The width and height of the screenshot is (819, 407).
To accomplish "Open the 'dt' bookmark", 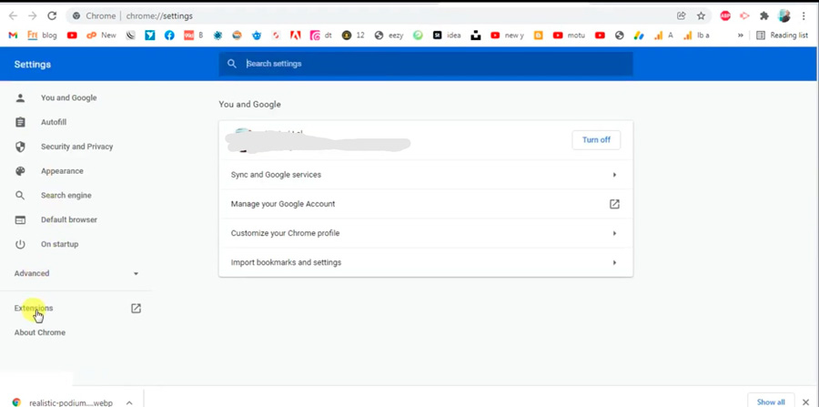I will (321, 36).
